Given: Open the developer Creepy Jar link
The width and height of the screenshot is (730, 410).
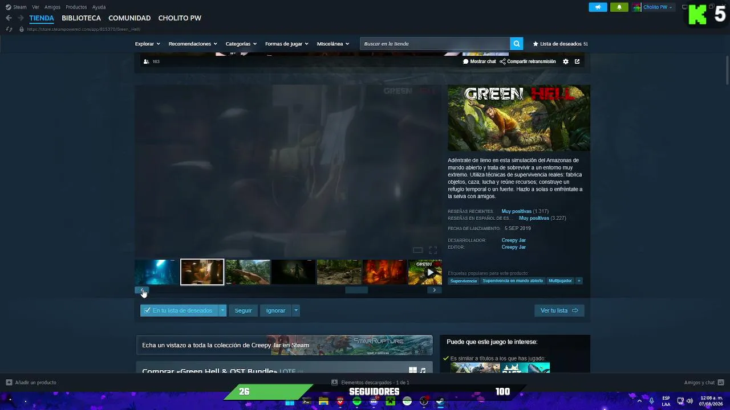Looking at the screenshot, I should click(513, 240).
